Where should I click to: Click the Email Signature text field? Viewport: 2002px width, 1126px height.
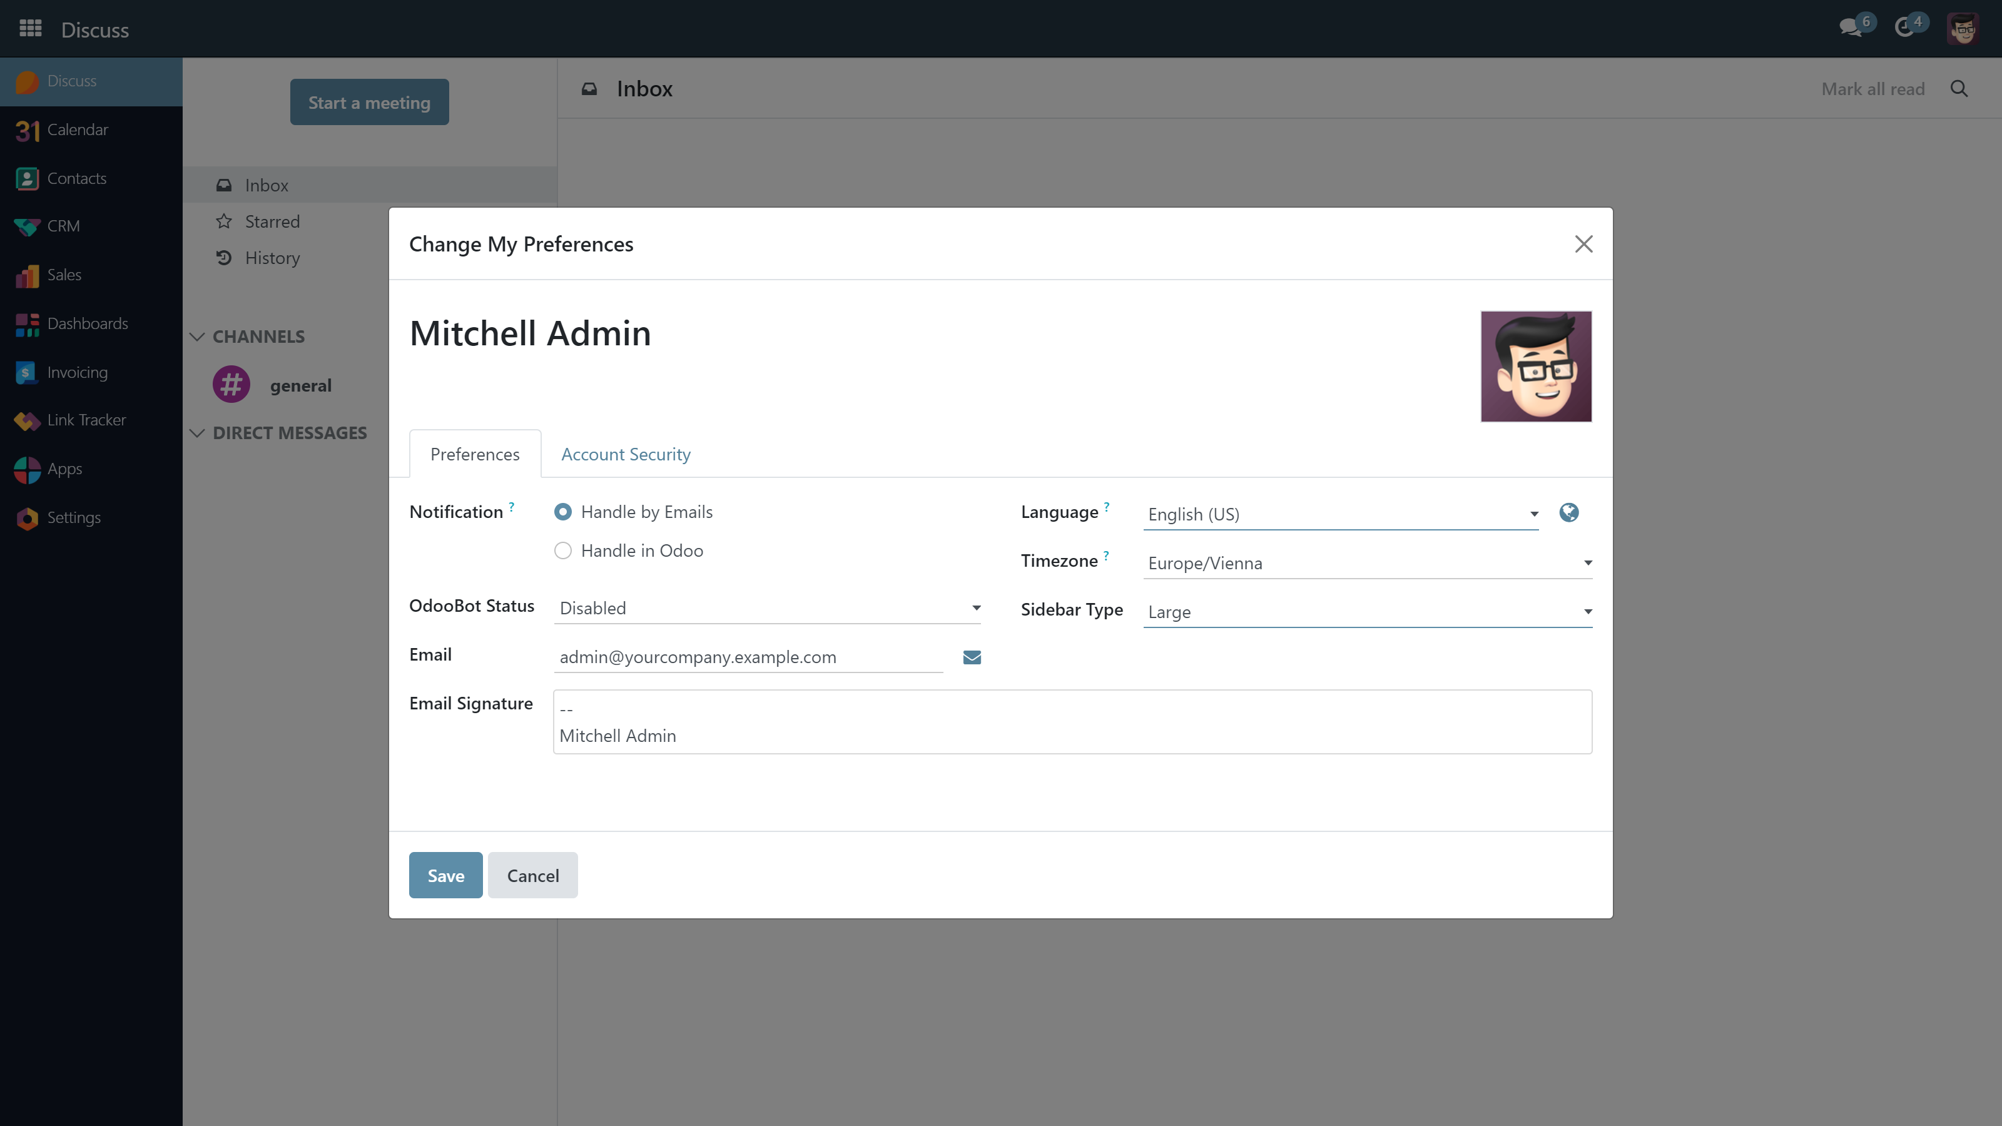1072,722
